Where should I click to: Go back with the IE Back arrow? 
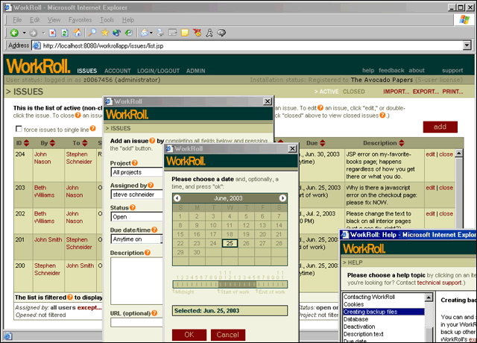tap(14, 33)
